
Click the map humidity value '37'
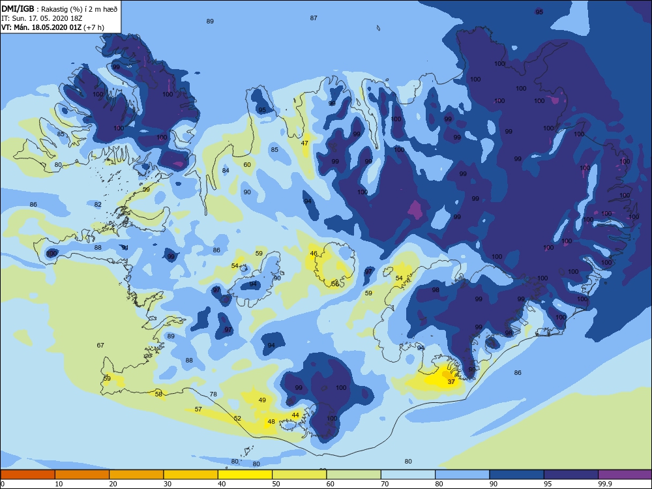(x=451, y=381)
